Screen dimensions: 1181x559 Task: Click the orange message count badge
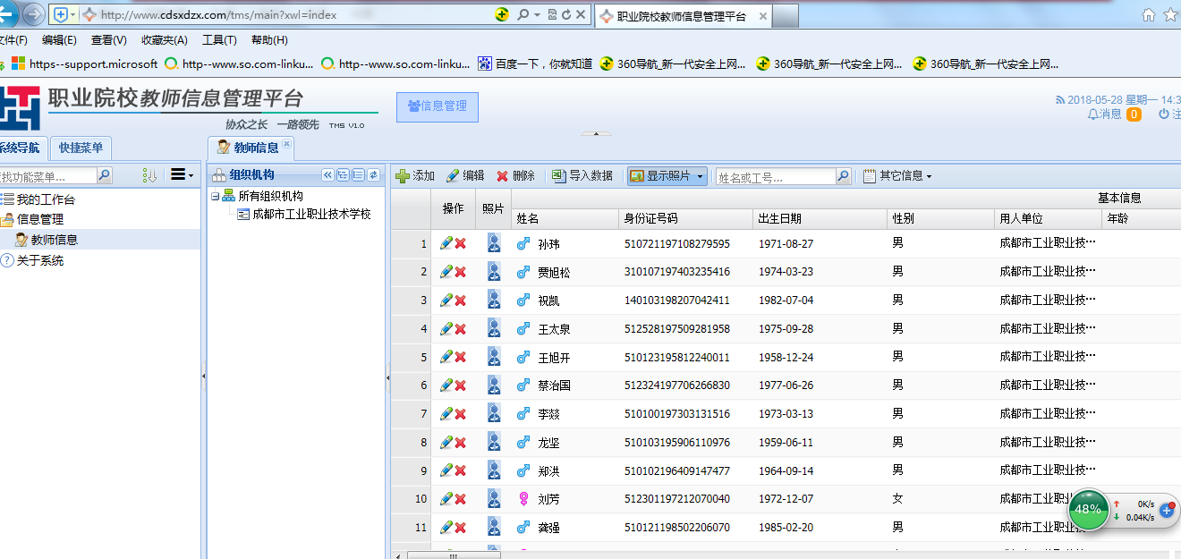[x=1134, y=114]
